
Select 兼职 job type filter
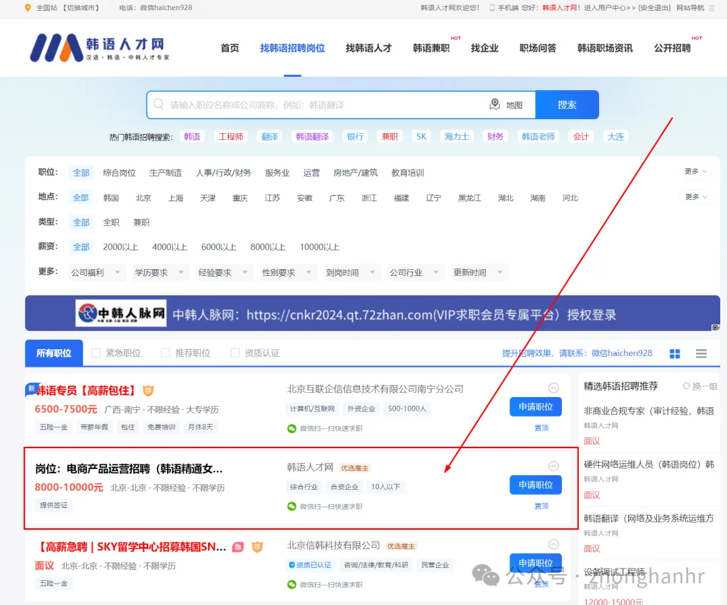tap(141, 222)
